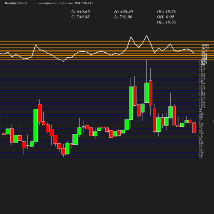Click the '1061' price axis label
The height and width of the screenshot is (214, 214).
tap(202, 102)
